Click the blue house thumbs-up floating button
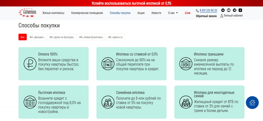This screenshot has height=121, width=263. pos(252,103)
